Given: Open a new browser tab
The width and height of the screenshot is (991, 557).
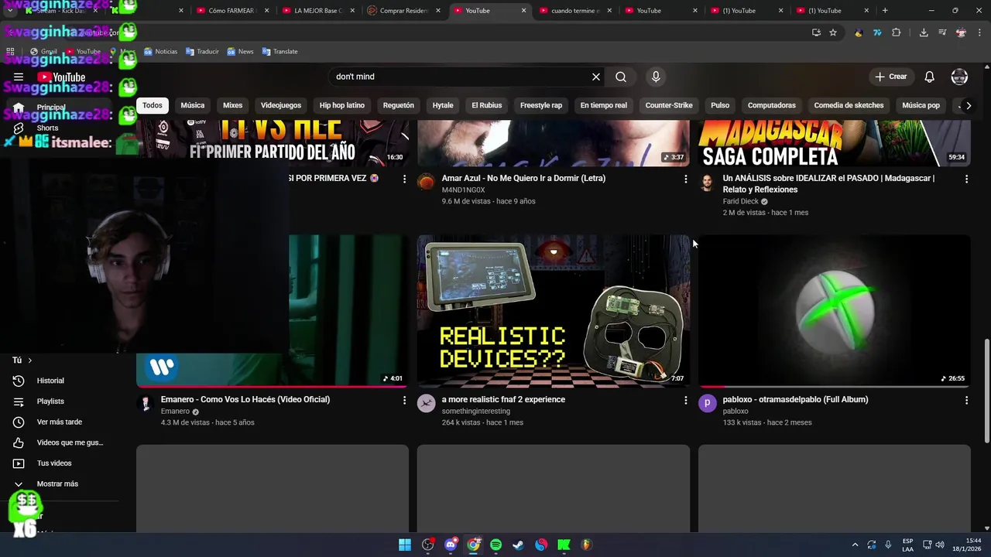Looking at the screenshot, I should 885,11.
